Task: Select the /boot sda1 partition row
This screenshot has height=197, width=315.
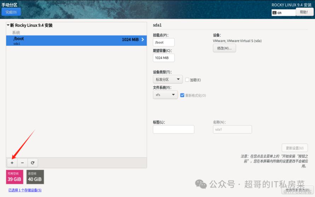Action: (76, 41)
